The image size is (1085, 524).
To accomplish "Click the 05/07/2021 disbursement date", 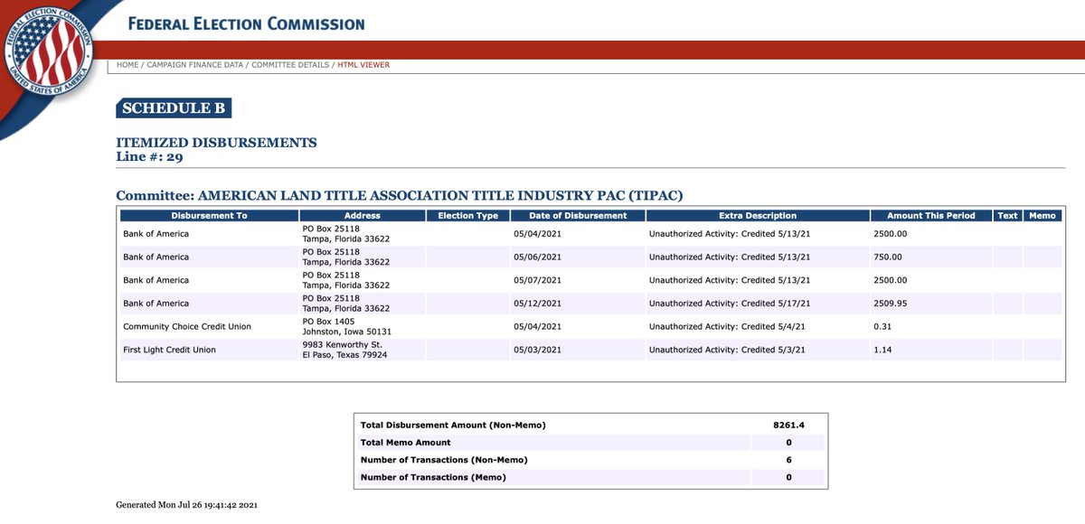I will click(x=537, y=280).
